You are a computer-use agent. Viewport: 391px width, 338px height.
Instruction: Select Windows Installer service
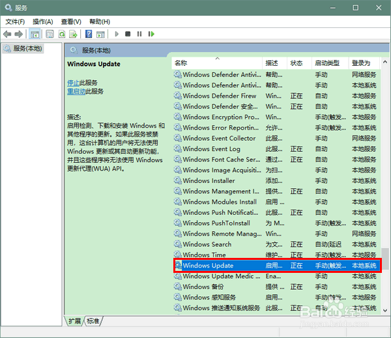(x=276, y=180)
